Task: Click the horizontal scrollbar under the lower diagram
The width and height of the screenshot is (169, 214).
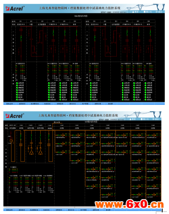Action: 82,207
